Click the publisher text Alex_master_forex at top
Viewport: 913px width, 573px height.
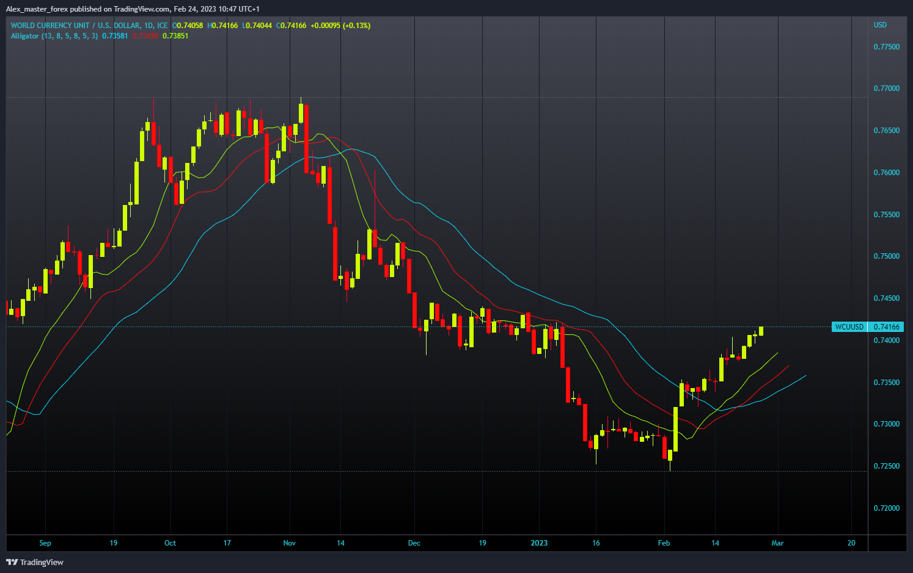[x=37, y=9]
